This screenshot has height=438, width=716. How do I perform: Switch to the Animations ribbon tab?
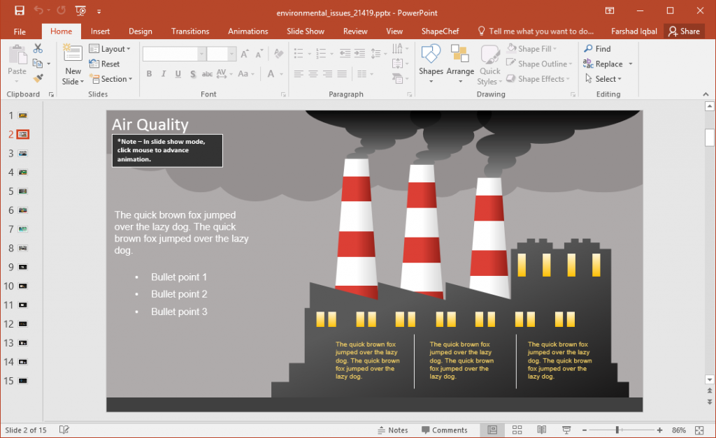(x=248, y=31)
